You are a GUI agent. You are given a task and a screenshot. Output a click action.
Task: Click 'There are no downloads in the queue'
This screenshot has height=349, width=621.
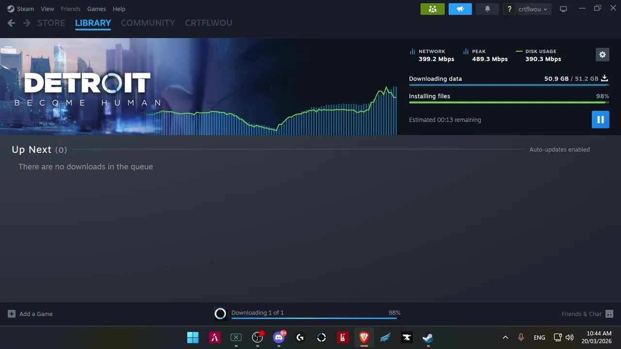[85, 167]
